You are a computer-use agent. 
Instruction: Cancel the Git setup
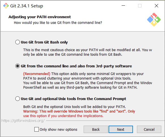[x=149, y=129]
